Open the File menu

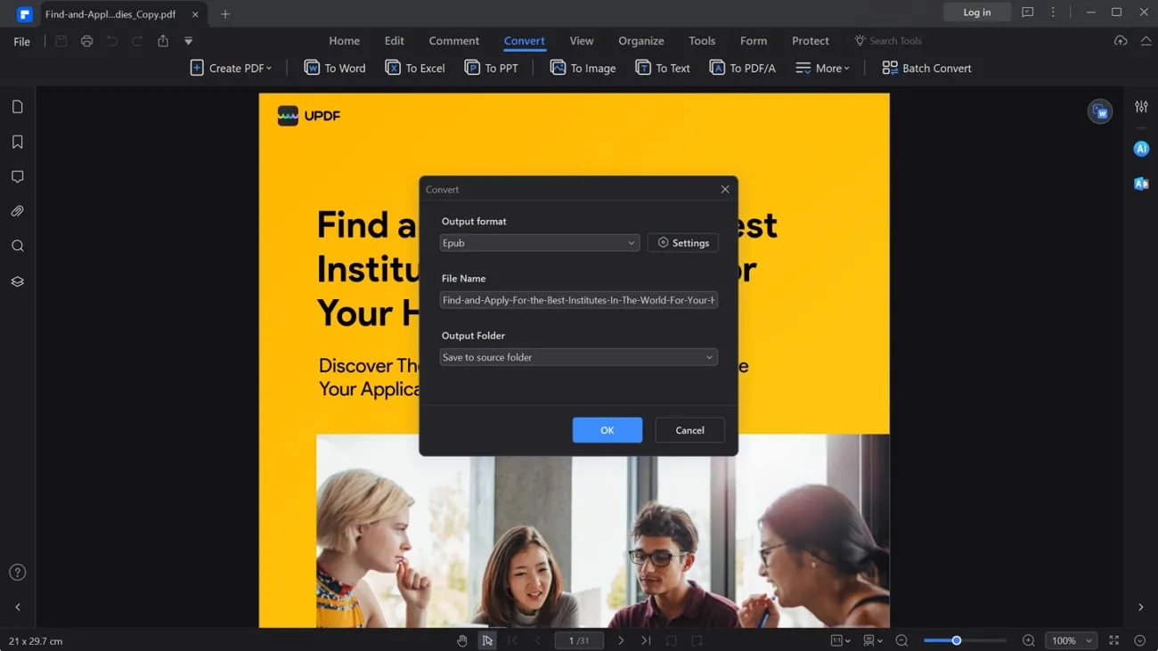coord(22,41)
